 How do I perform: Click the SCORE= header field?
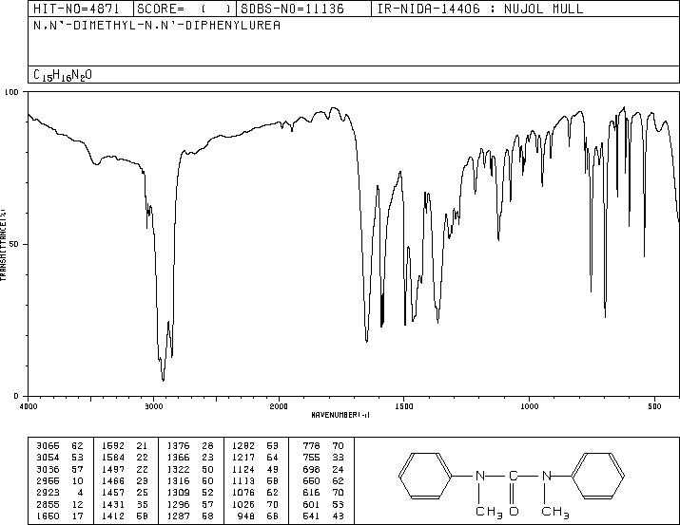pyautogui.click(x=185, y=9)
